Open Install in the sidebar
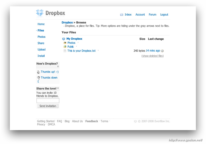The height and width of the screenshot is (144, 206). pyautogui.click(x=41, y=56)
